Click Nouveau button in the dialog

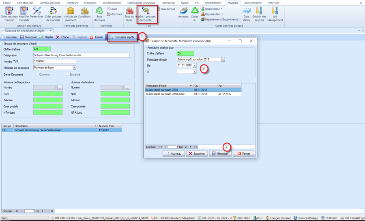(x=174, y=154)
